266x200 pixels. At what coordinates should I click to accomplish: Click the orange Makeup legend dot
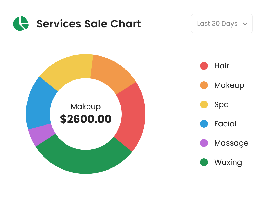(204, 85)
